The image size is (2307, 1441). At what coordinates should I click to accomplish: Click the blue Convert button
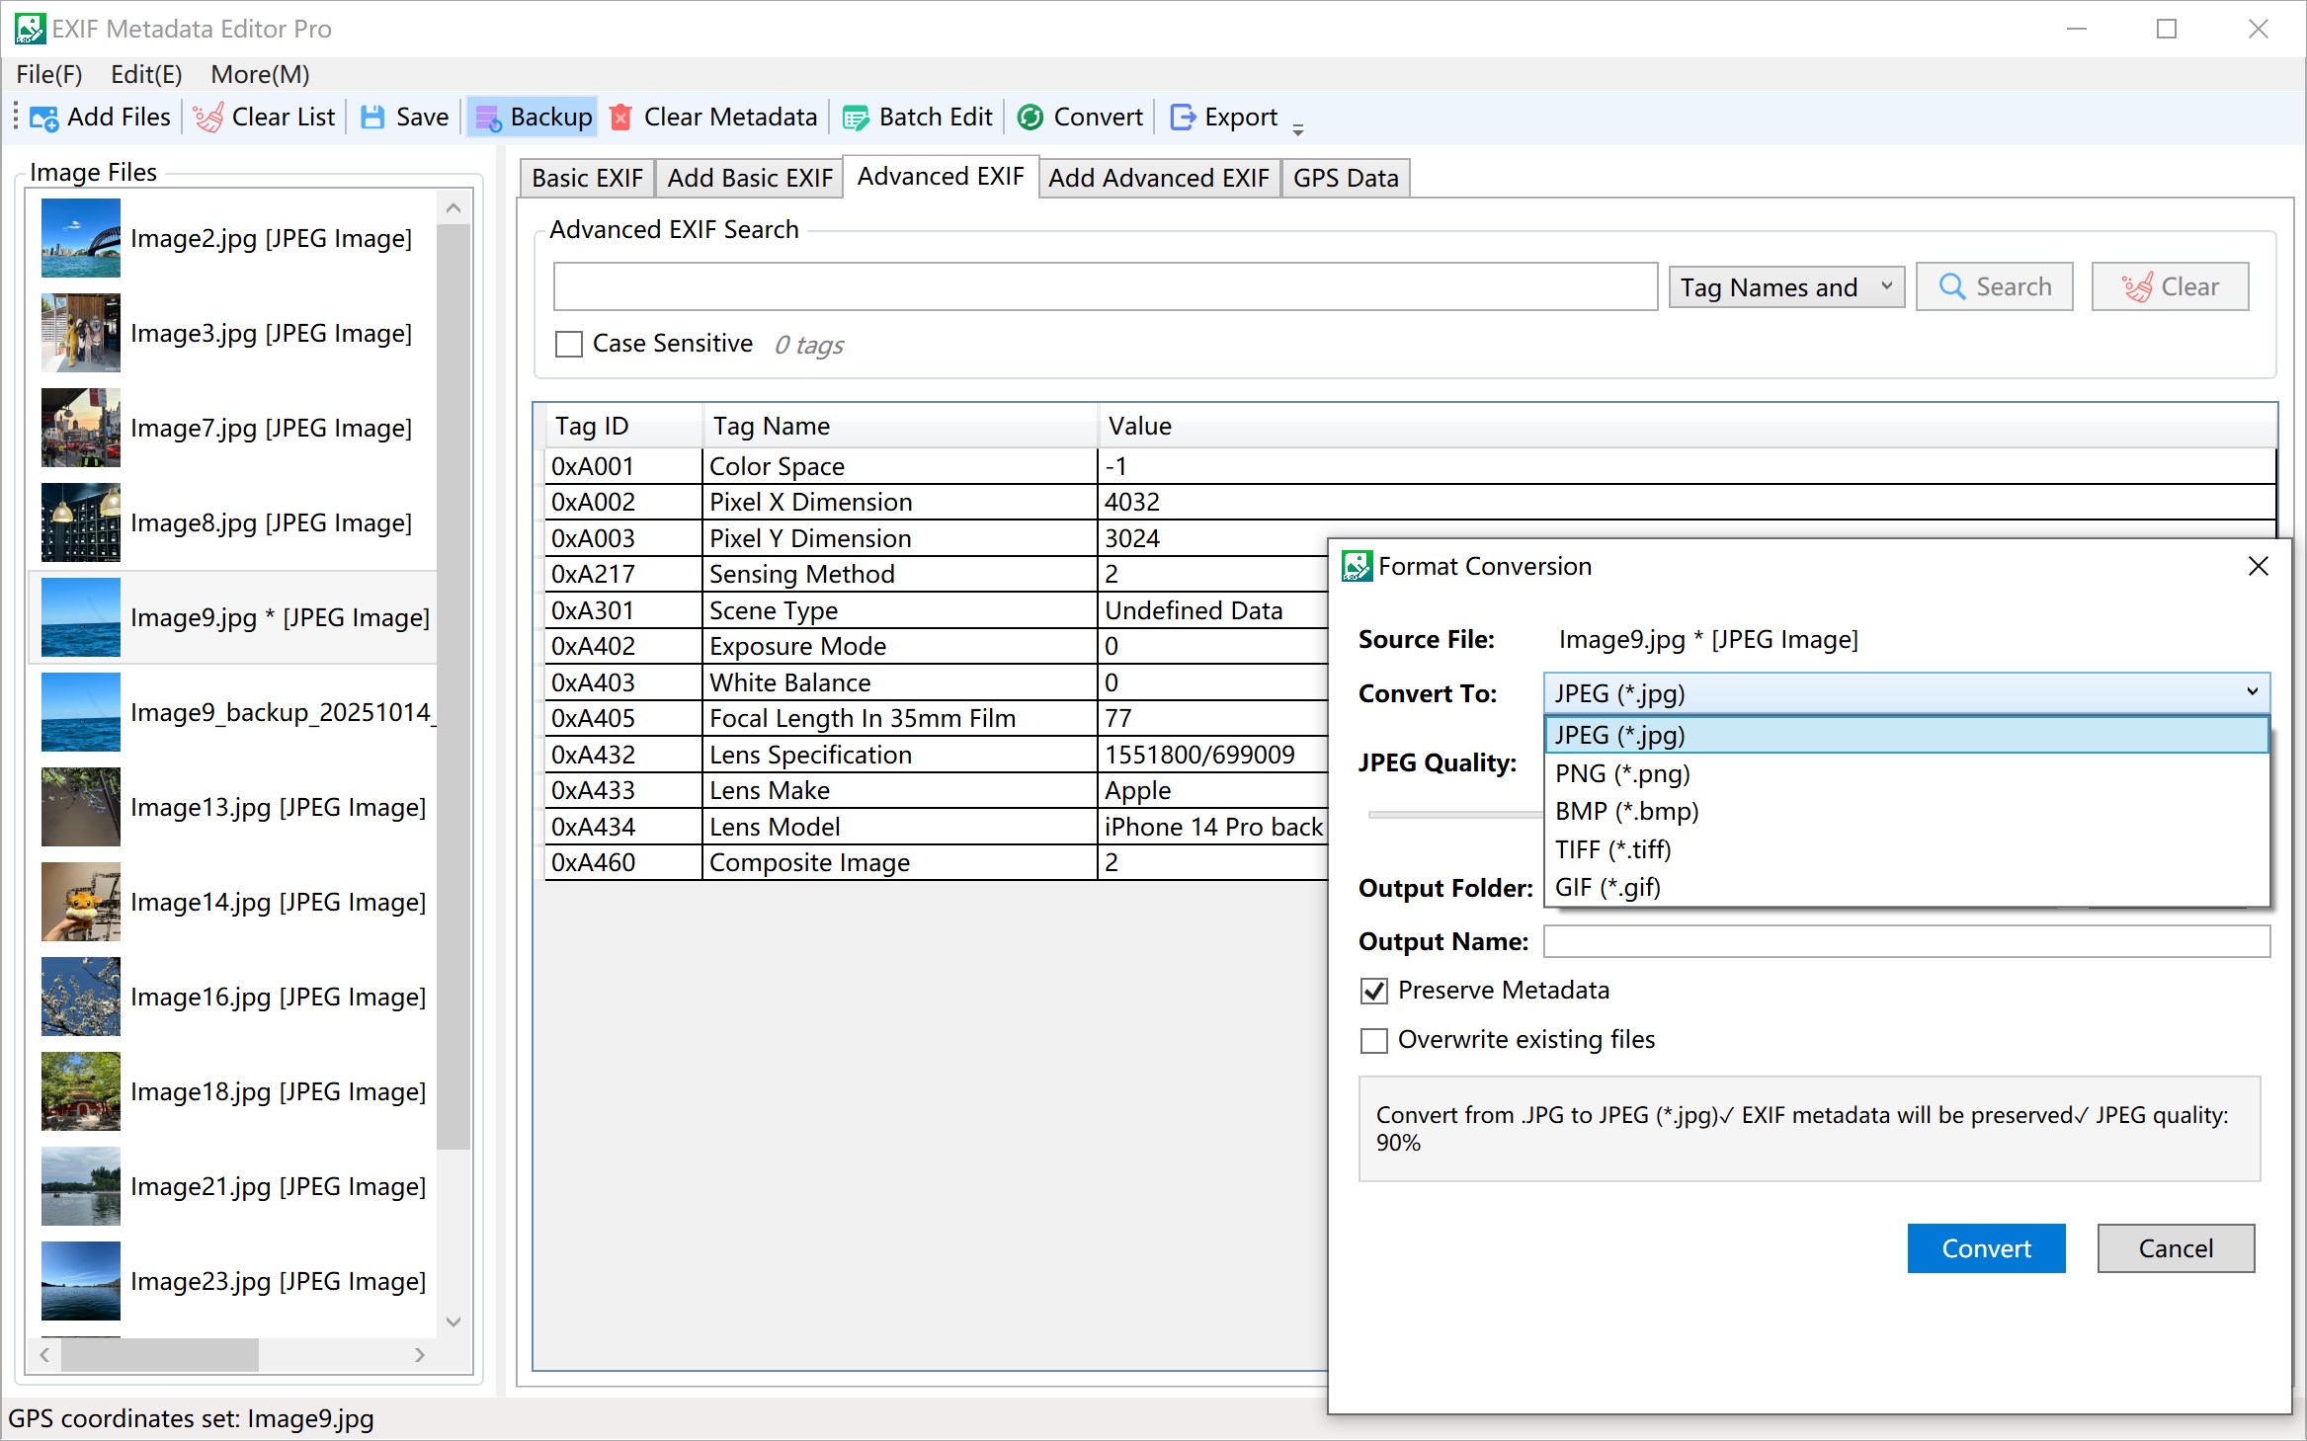[1985, 1248]
